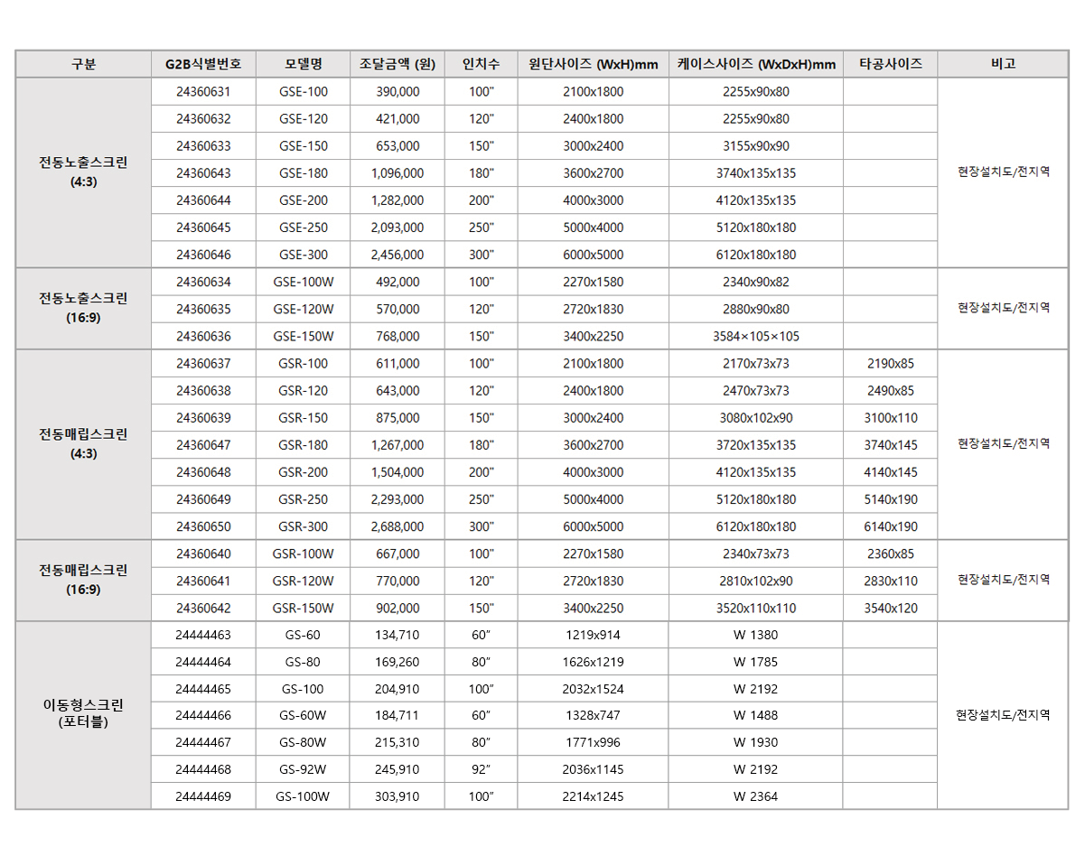Screen dimensions: 1085x865
Task: Select the 전동노출스크린 (4:3) category cell
Action: coord(83,172)
